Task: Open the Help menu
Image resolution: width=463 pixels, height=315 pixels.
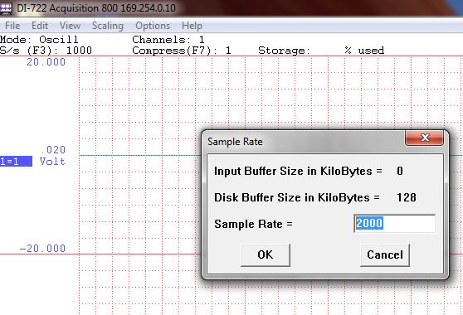Action: coord(192,26)
